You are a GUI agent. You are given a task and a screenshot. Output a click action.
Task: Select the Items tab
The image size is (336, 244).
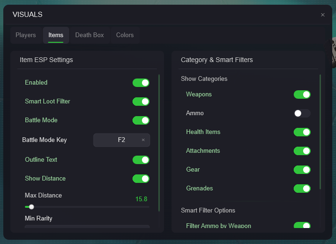[56, 35]
